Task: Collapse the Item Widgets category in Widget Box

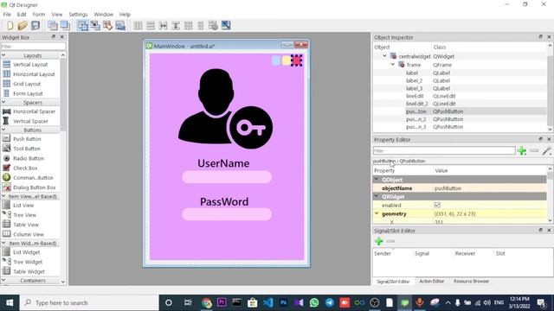Action: (x=3, y=243)
